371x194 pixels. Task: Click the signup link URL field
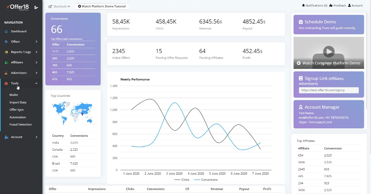tap(329, 91)
